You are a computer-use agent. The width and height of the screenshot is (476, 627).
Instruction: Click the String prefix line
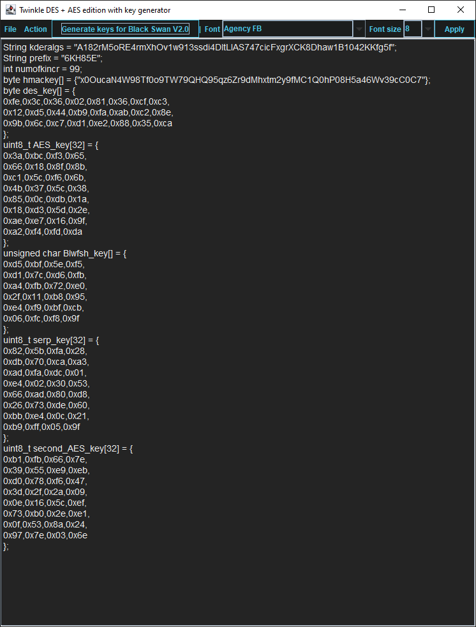click(x=53, y=59)
